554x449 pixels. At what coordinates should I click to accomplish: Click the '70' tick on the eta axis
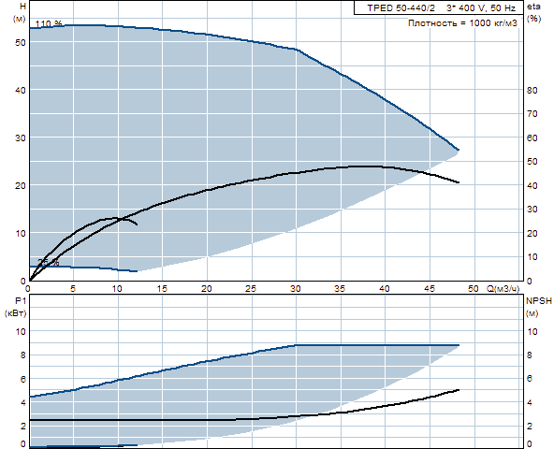coord(532,114)
